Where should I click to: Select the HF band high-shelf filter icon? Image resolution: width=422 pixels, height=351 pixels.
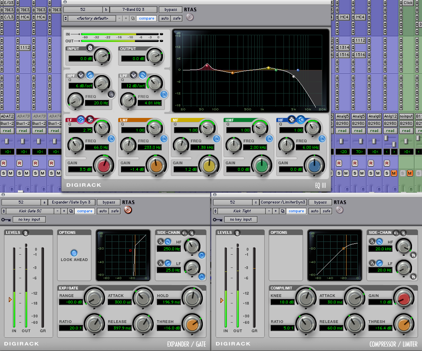tap(301, 120)
